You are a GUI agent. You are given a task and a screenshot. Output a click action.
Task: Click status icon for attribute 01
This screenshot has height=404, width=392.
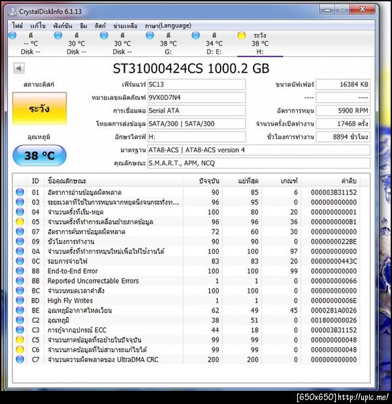20,192
